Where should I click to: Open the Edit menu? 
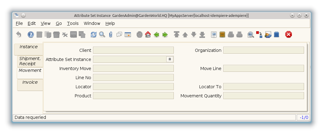coord(32,23)
